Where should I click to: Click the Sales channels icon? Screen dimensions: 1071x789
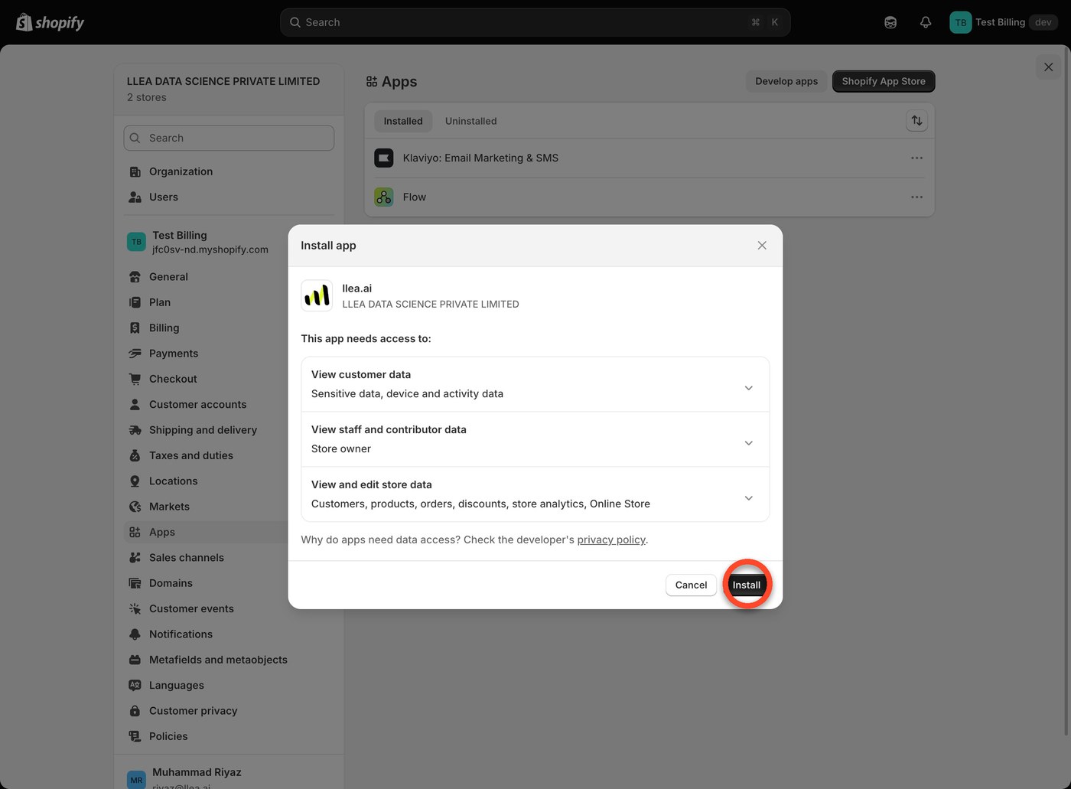coord(135,558)
